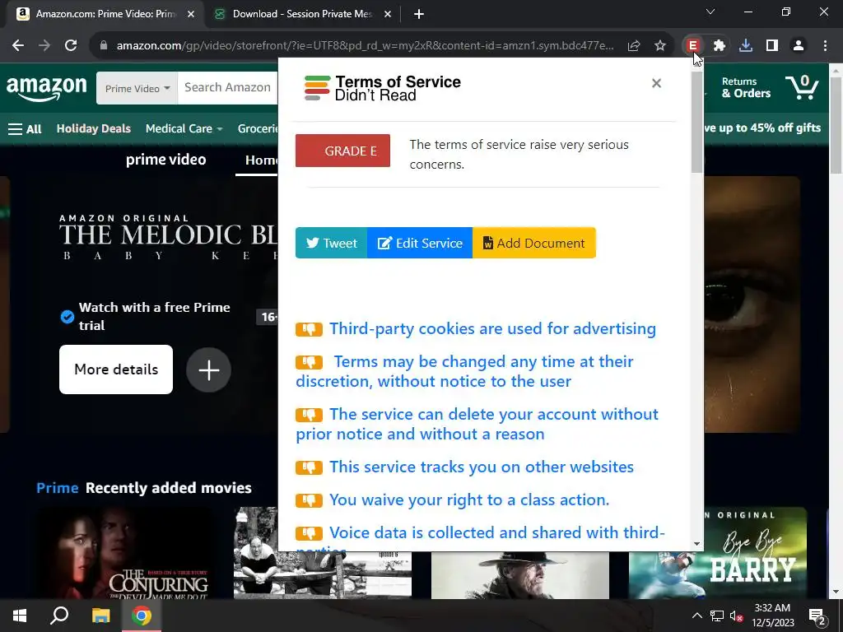Open Chrome downloads icon
Screen dimensions: 843x632
pos(746,46)
